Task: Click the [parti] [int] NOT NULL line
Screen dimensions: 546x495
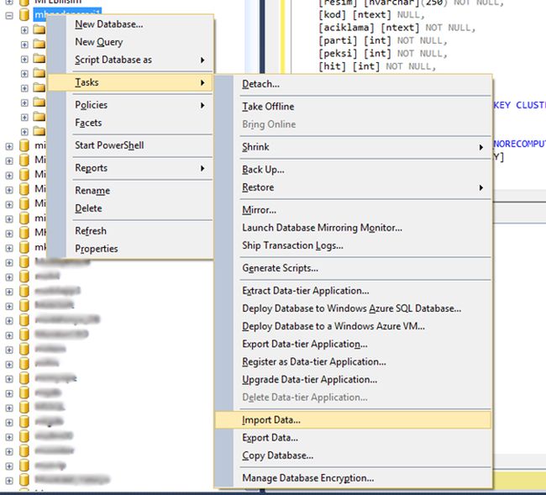Action: pyautogui.click(x=382, y=40)
